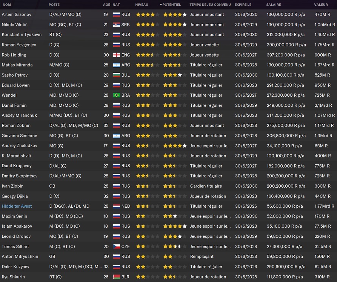This screenshot has width=337, height=282.
Task: Click the Nom column header
Action: pyautogui.click(x=7, y=5)
